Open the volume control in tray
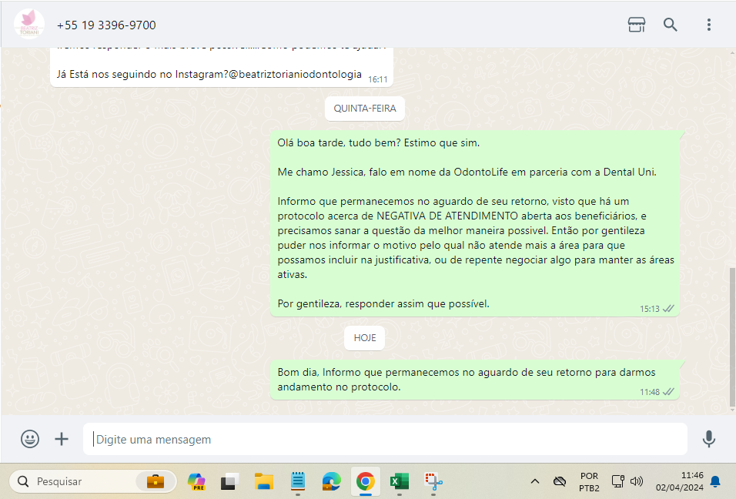 click(x=637, y=481)
